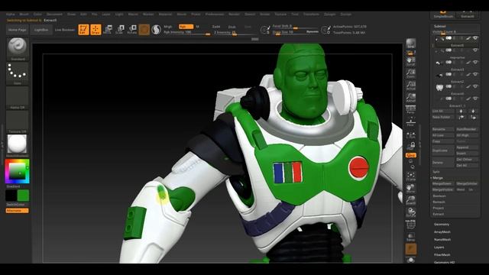Expand the ArrayMesh palette
Viewport: 489px width, 275px height.
click(442, 232)
